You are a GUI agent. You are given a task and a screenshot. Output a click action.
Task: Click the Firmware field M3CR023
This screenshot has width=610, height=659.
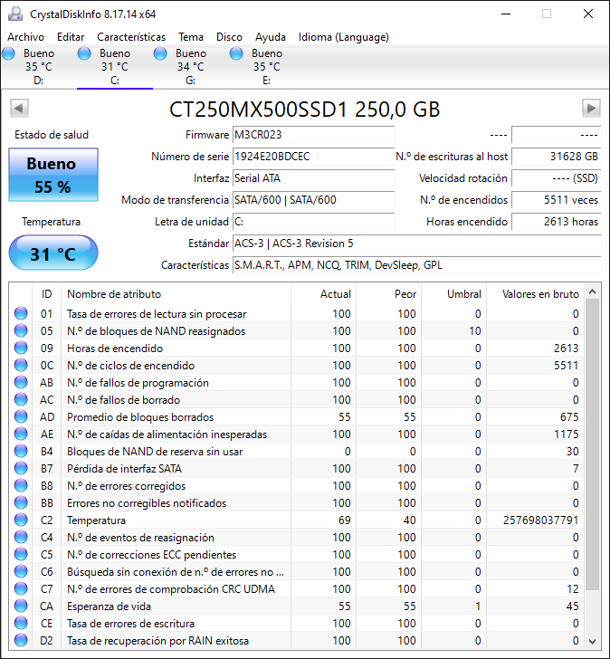pyautogui.click(x=313, y=135)
